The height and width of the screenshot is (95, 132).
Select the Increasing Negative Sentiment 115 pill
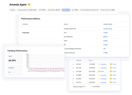tap(89, 10)
